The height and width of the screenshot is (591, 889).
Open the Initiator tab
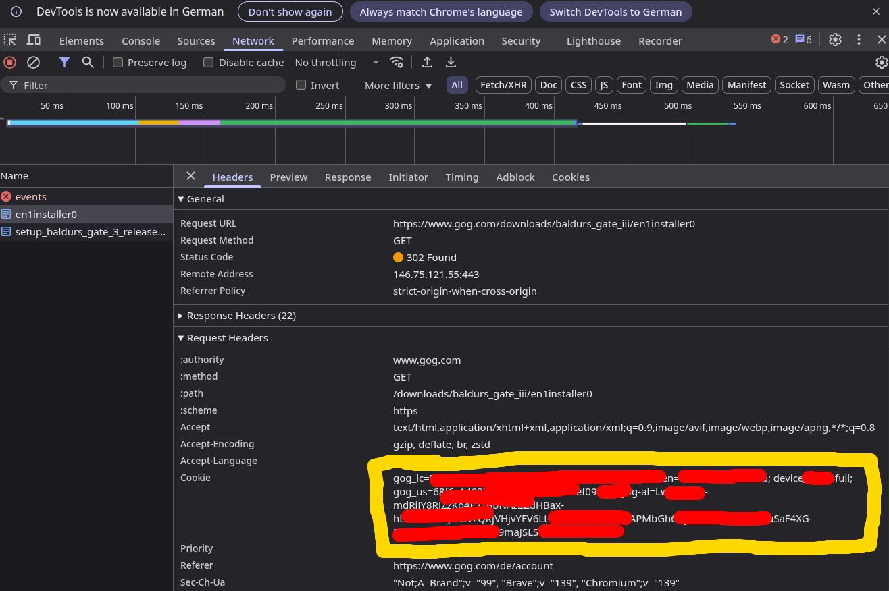point(408,177)
